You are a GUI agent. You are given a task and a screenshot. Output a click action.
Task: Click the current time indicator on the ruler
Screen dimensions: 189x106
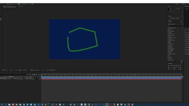pos(41,75)
